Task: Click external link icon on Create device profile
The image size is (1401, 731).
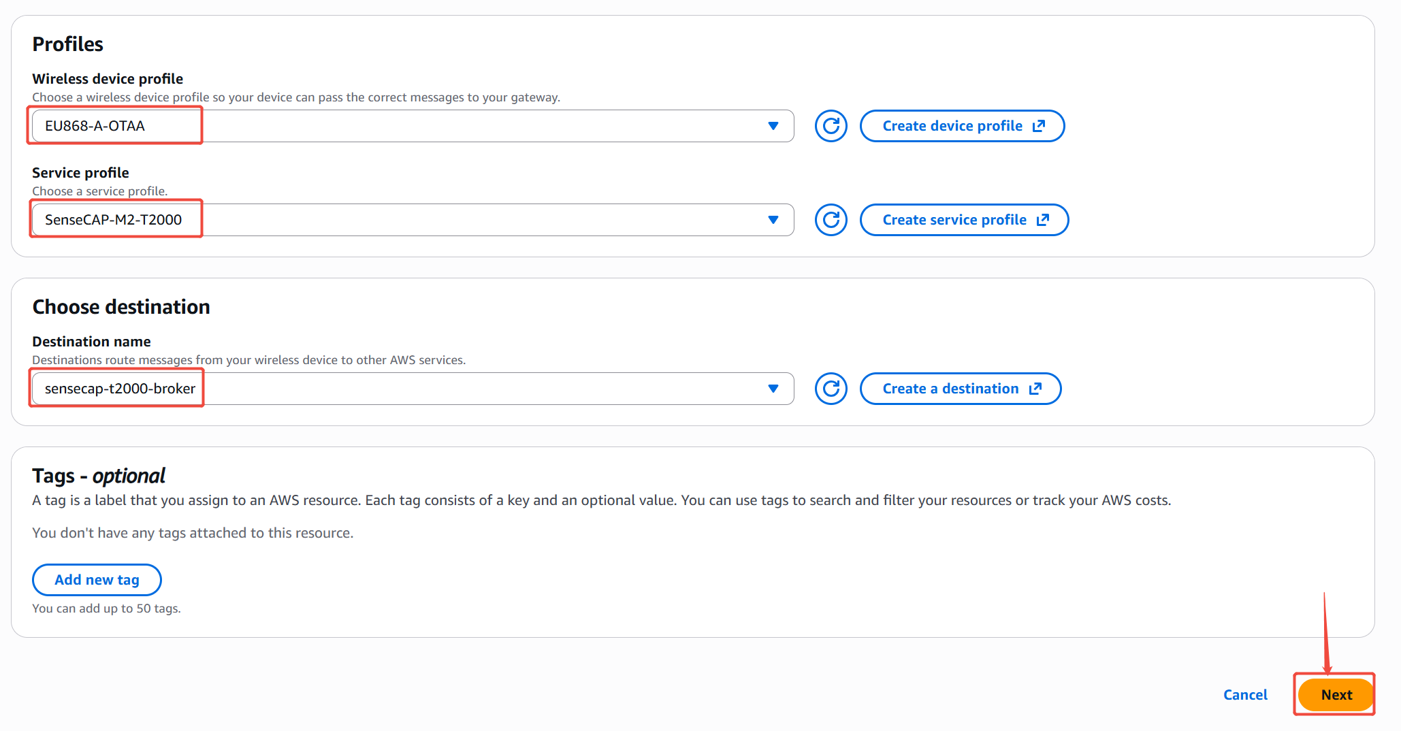Action: [1039, 126]
